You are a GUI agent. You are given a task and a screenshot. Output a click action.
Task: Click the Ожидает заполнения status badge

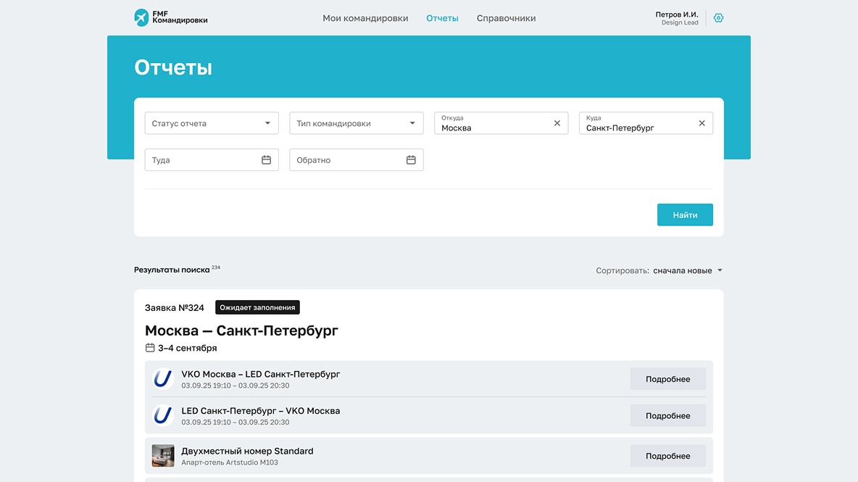pyautogui.click(x=257, y=307)
